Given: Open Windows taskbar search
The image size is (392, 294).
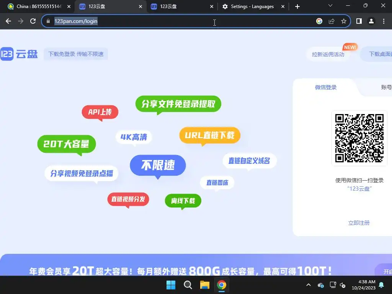Looking at the screenshot, I should coord(188,285).
